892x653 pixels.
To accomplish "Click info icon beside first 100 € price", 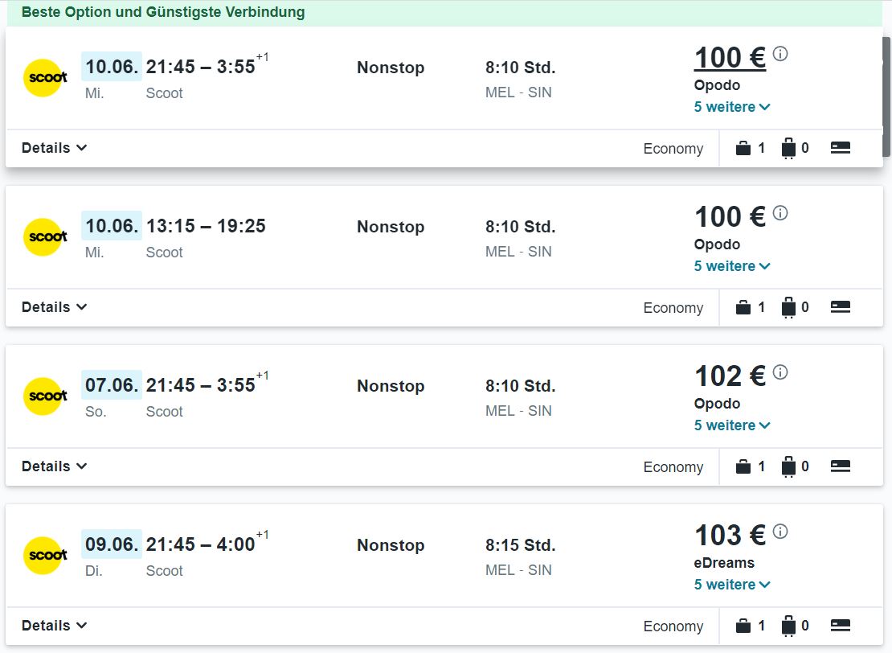I will 780,54.
